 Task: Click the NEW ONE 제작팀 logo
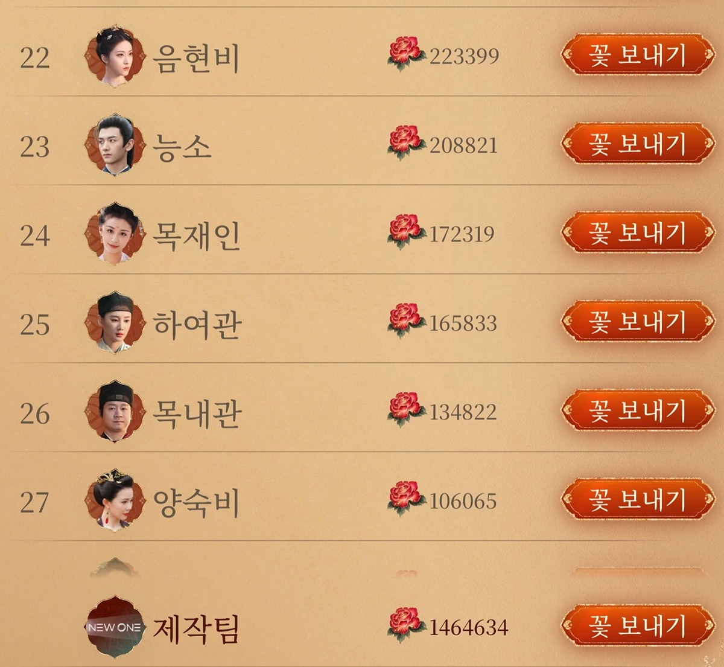pos(115,627)
